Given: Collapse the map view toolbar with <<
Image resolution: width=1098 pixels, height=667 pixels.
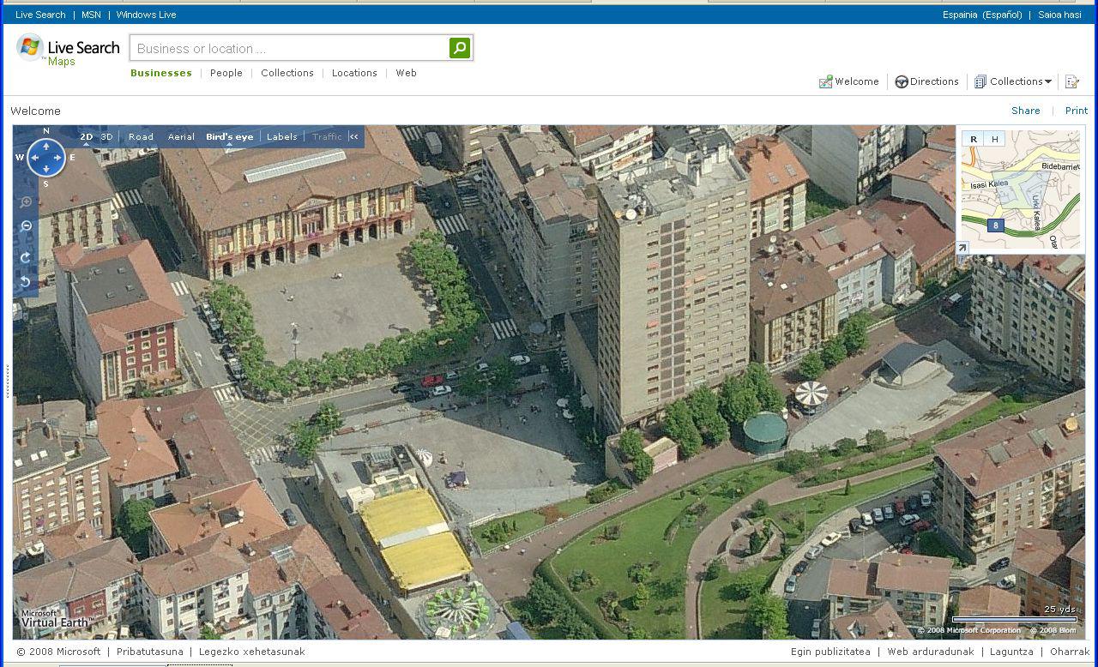Looking at the screenshot, I should (353, 136).
